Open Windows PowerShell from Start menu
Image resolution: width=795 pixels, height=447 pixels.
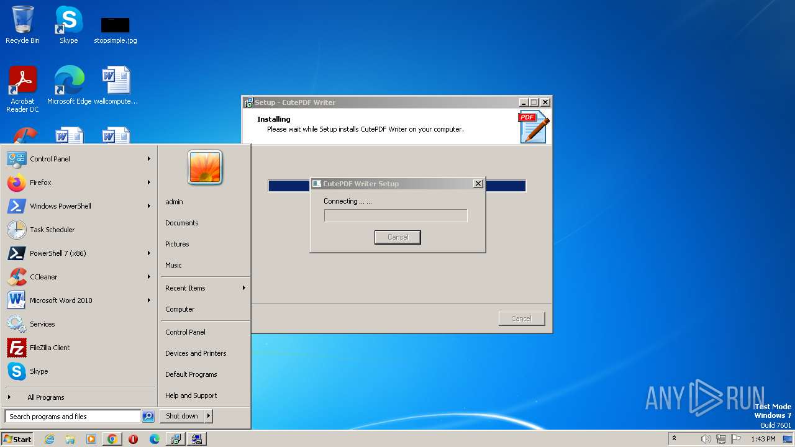click(79, 206)
